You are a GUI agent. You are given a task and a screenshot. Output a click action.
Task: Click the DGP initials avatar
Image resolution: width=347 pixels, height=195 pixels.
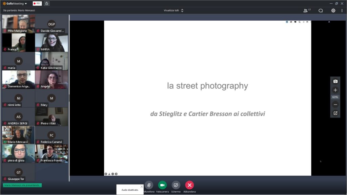click(x=52, y=24)
